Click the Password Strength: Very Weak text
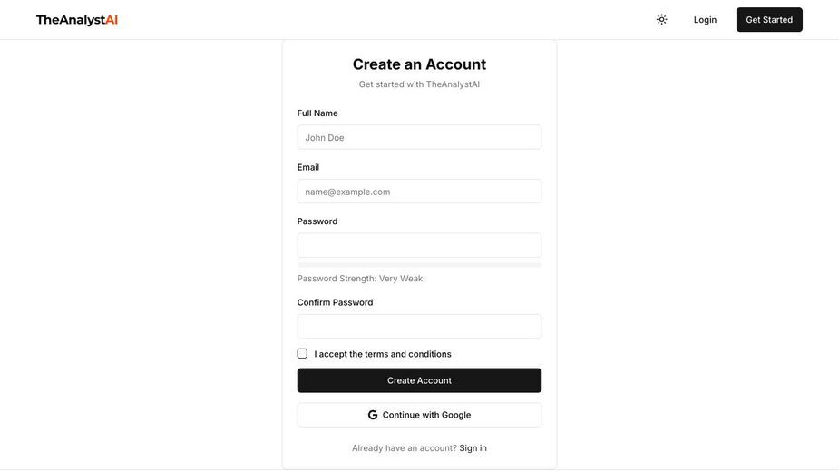This screenshot has height=472, width=839. [x=359, y=279]
